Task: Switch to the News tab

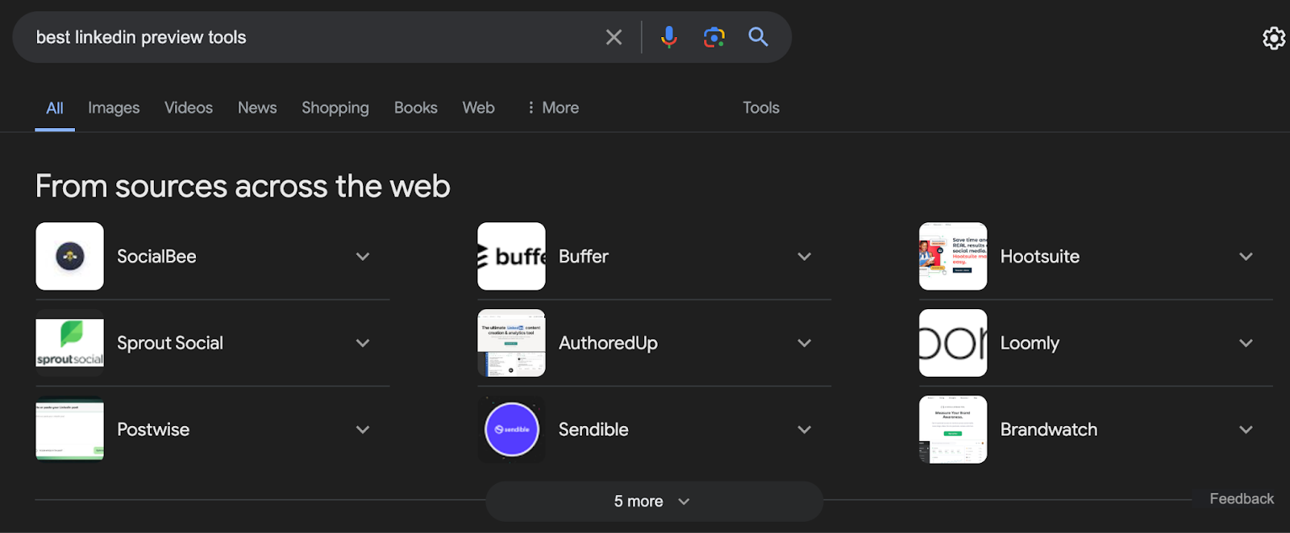Action: [257, 108]
